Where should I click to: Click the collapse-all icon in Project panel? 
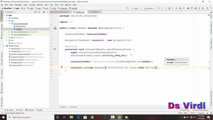pos(39,12)
